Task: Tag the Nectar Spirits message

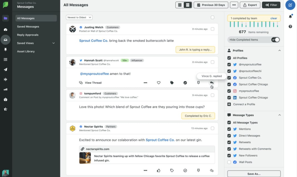Action: (172, 171)
